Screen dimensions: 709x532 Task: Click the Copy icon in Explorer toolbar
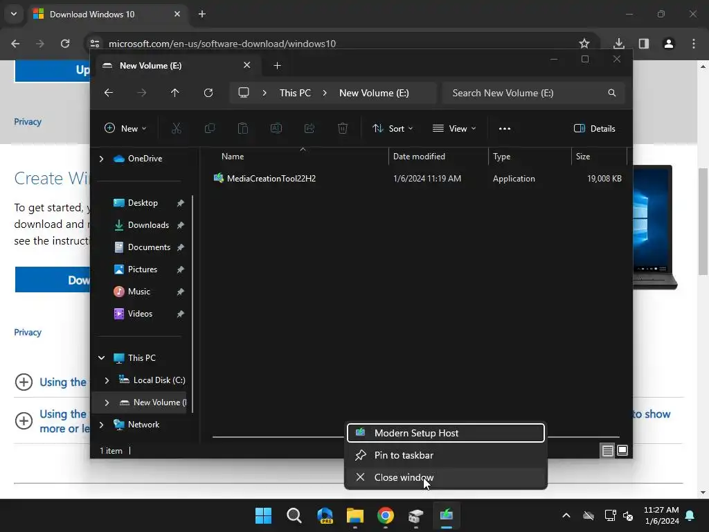[209, 128]
